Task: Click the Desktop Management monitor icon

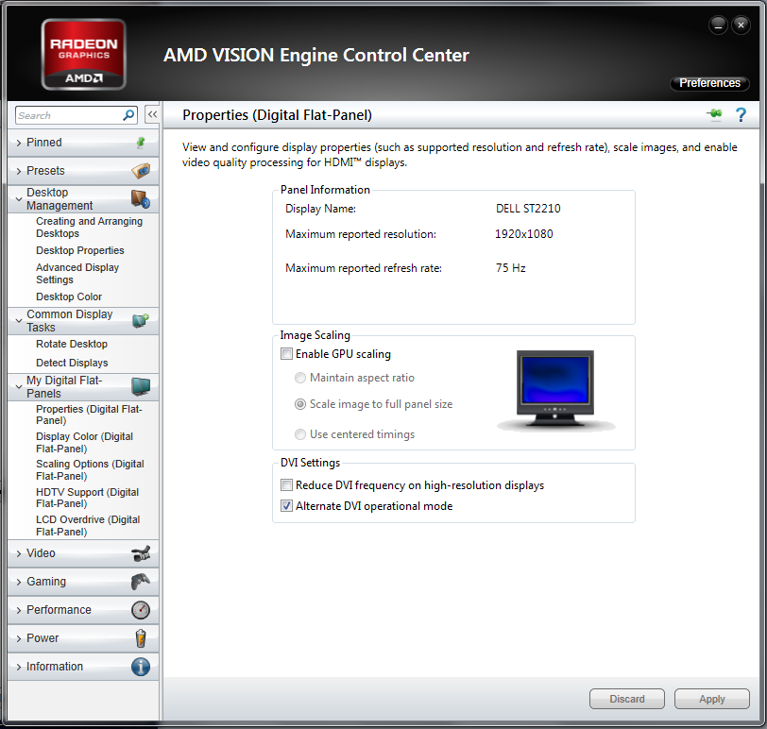Action: [x=142, y=198]
